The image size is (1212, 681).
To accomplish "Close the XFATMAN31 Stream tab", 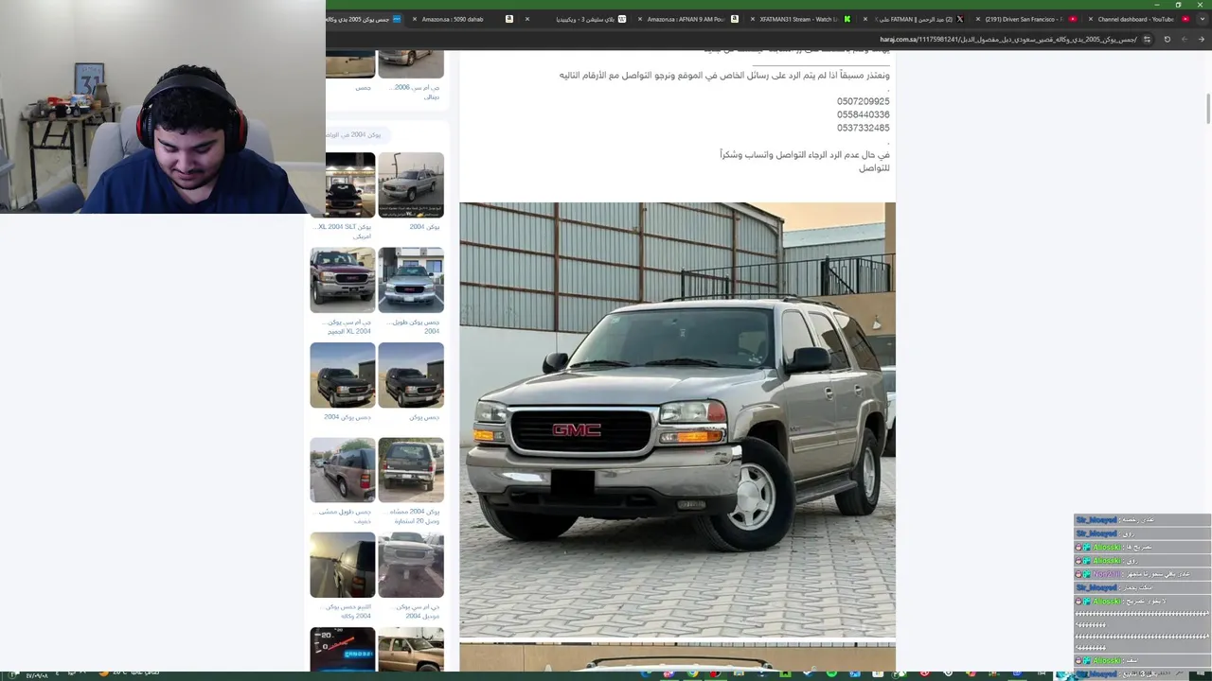I will coord(753,19).
